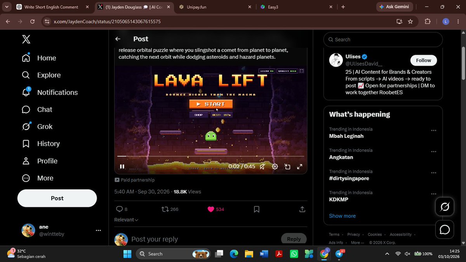The image size is (466, 262).
Task: Open KDKMP trending topic
Action: click(x=339, y=200)
